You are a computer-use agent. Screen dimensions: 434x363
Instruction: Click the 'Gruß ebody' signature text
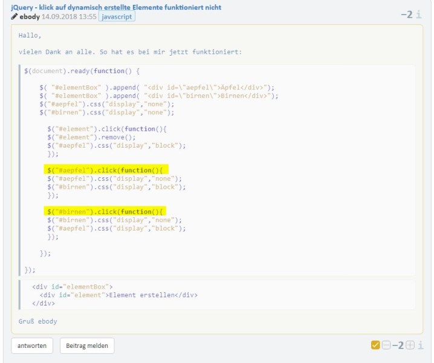38,321
